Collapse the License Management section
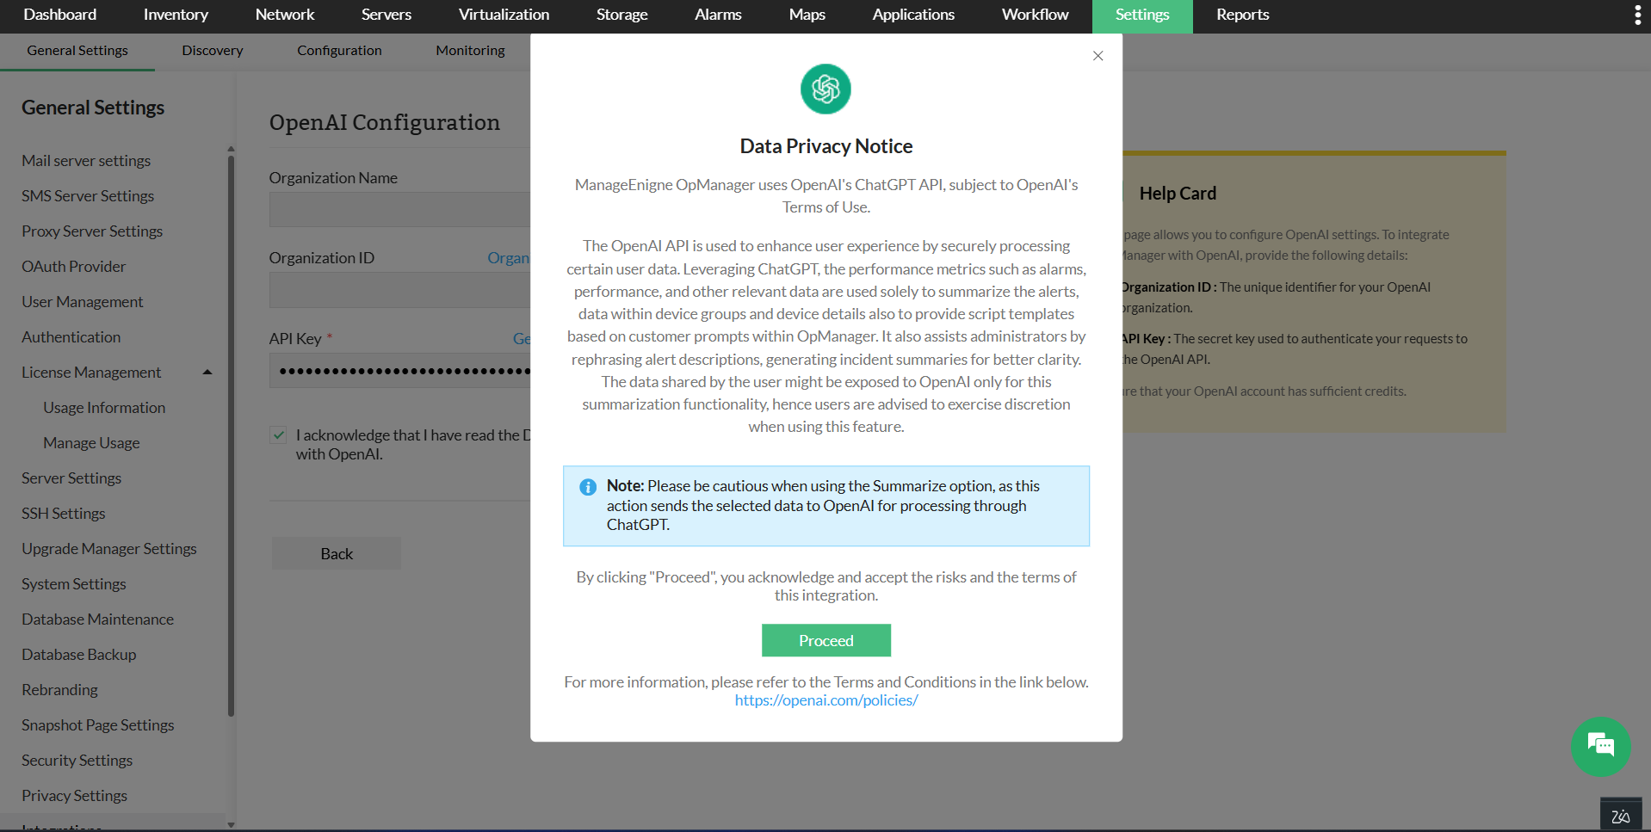The width and height of the screenshot is (1651, 832). [x=207, y=373]
